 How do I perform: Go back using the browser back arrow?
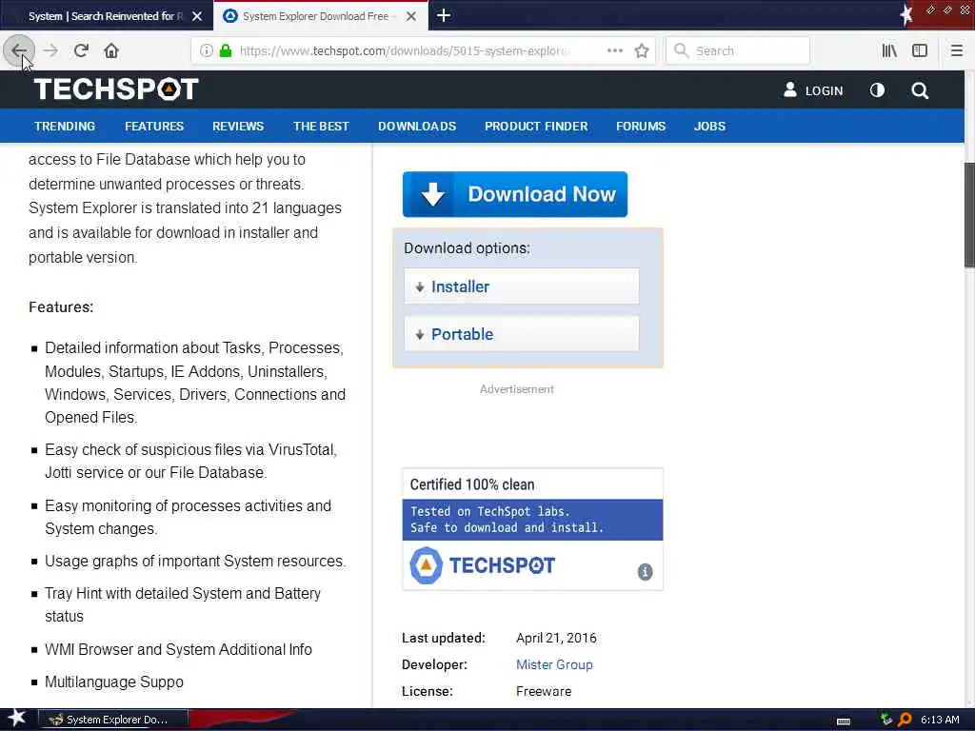point(19,50)
